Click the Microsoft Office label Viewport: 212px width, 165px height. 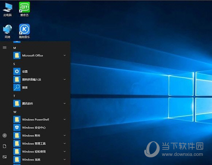point(33,55)
